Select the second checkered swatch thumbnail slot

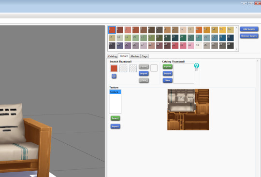(x=133, y=68)
